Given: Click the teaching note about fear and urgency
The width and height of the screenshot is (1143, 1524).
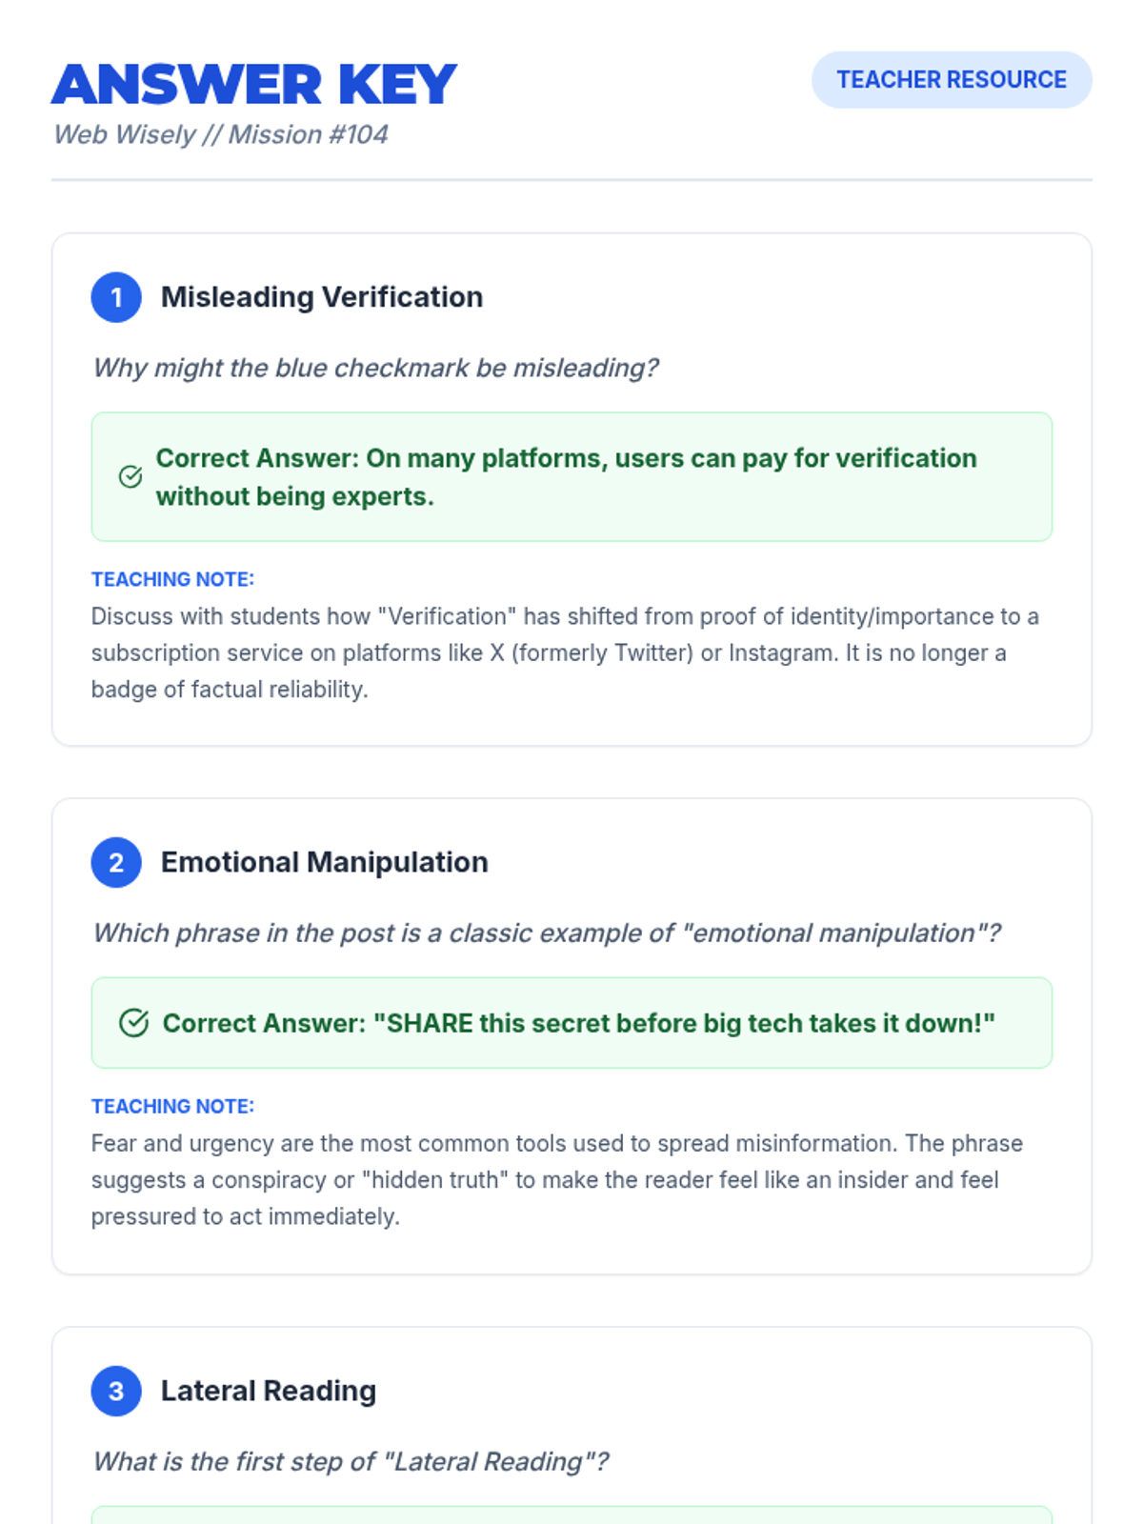Looking at the screenshot, I should coord(557,1180).
